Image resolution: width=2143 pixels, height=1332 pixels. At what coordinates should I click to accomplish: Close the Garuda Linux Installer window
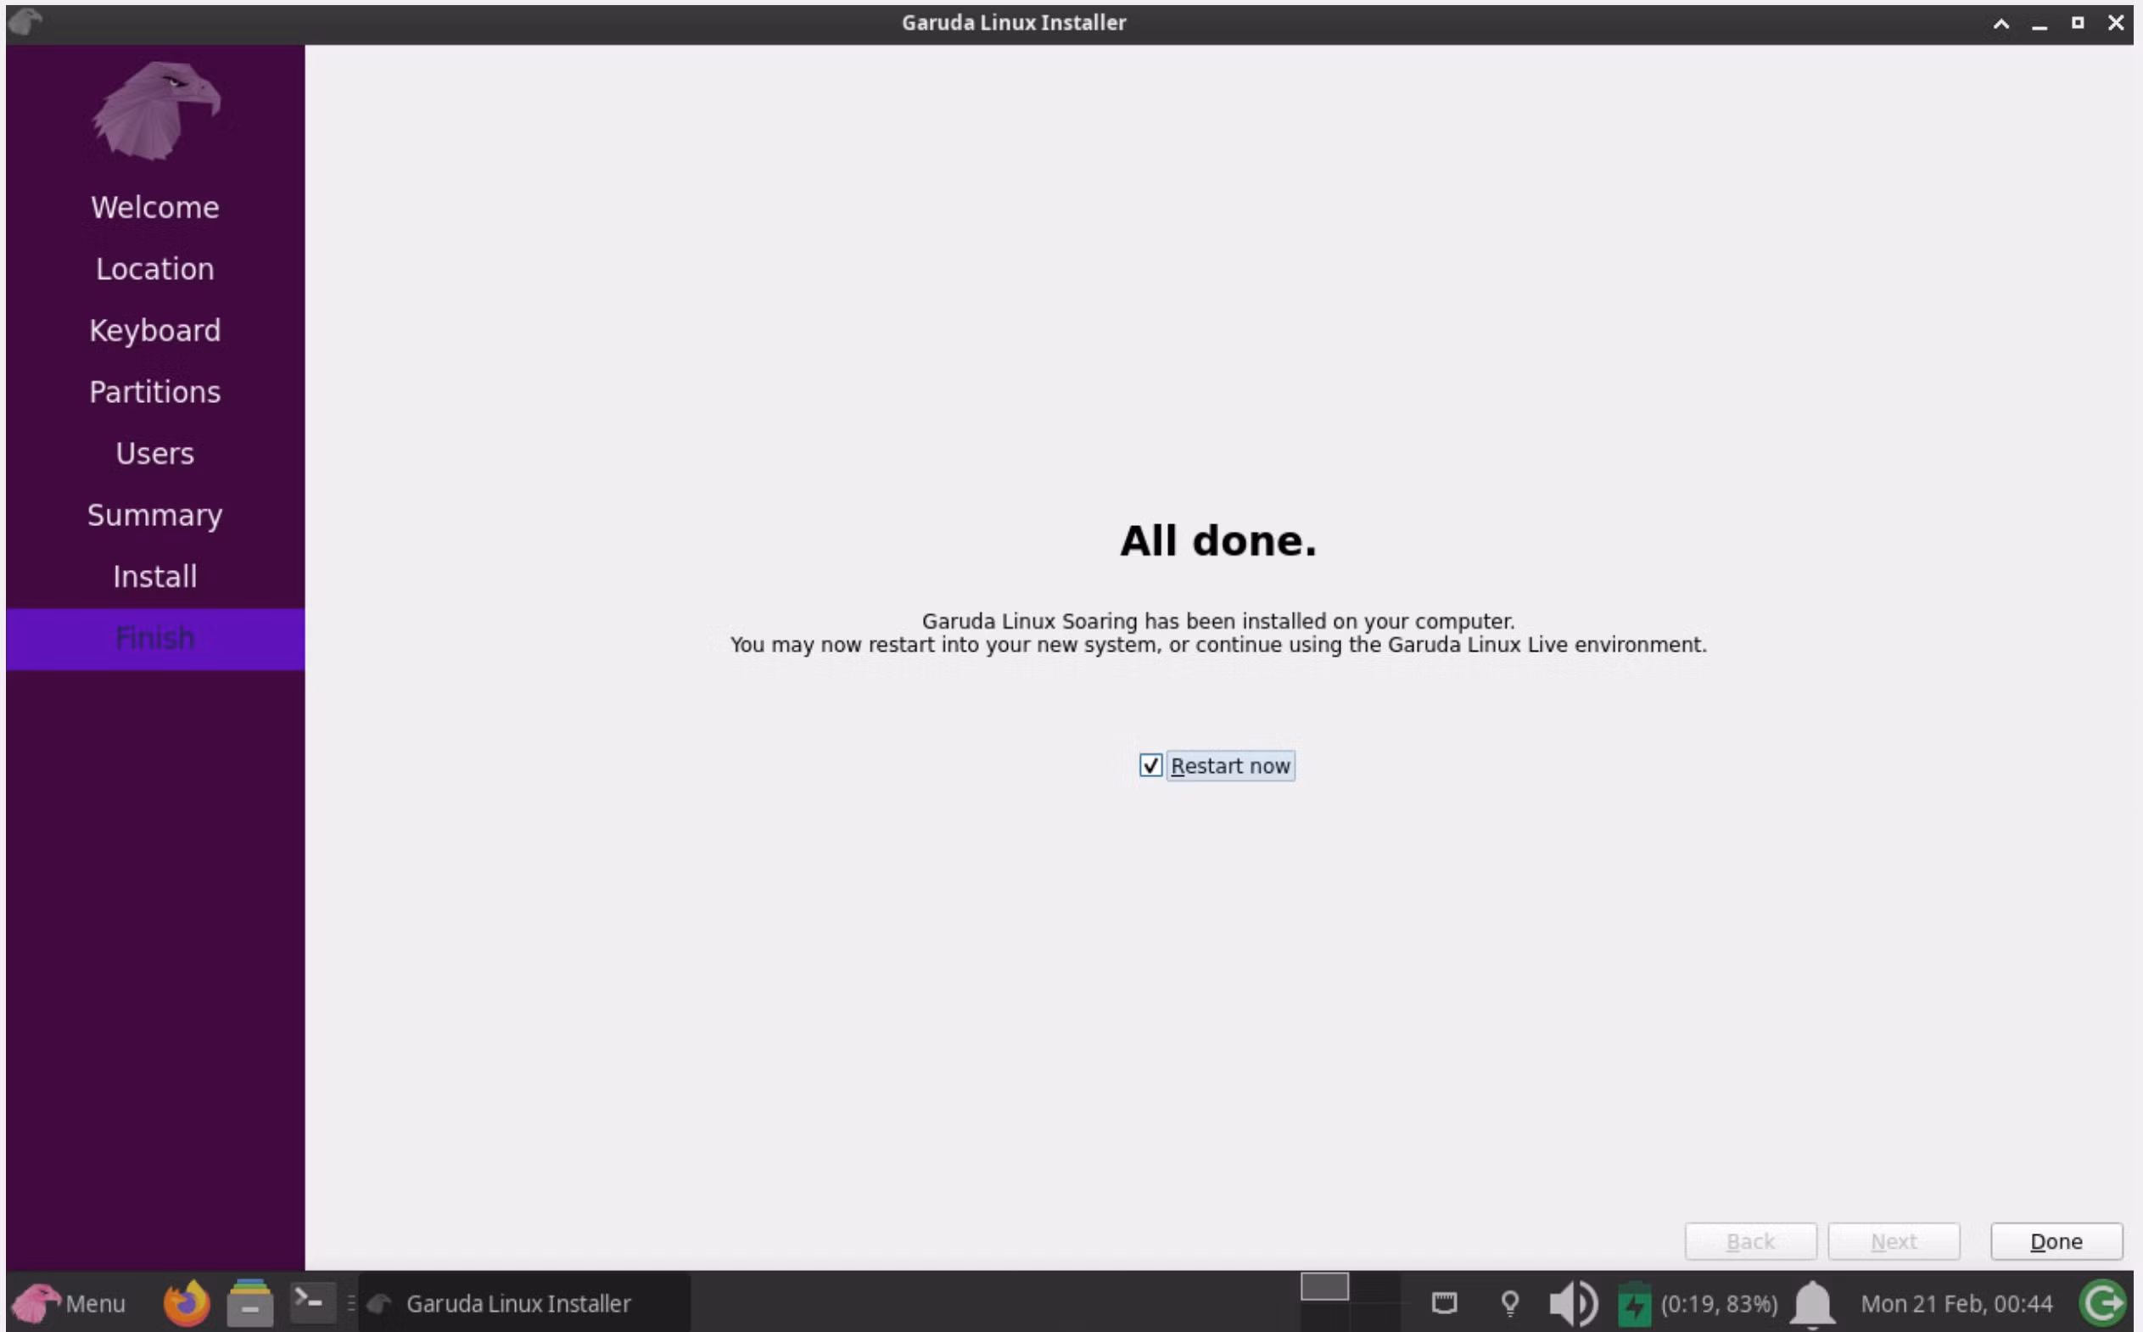pyautogui.click(x=2116, y=23)
